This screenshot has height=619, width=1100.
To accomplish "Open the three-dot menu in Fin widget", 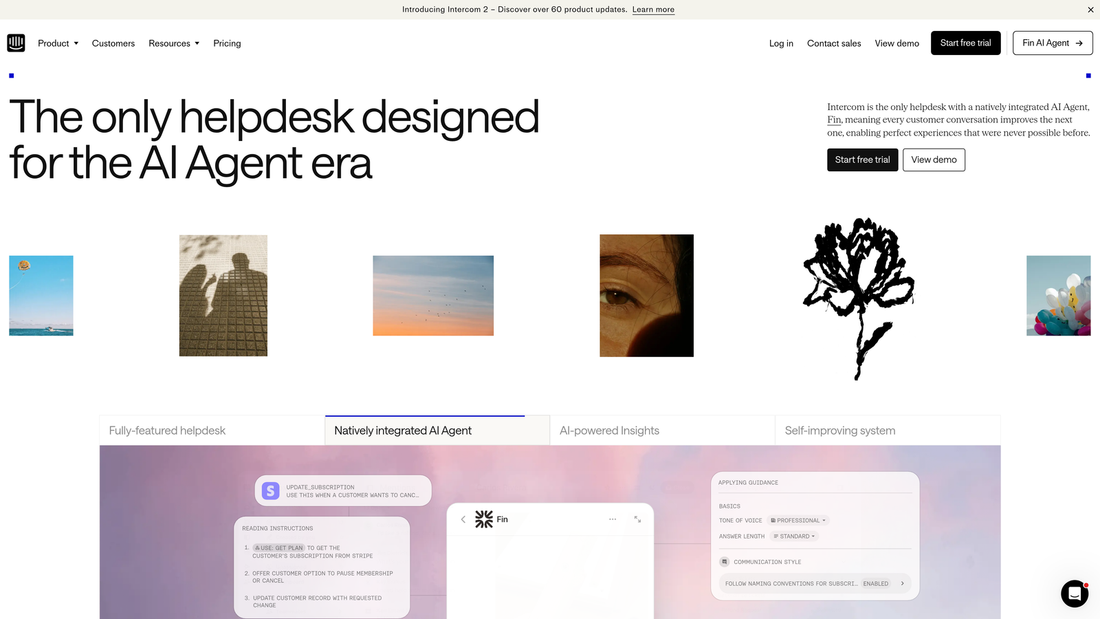I will click(613, 519).
